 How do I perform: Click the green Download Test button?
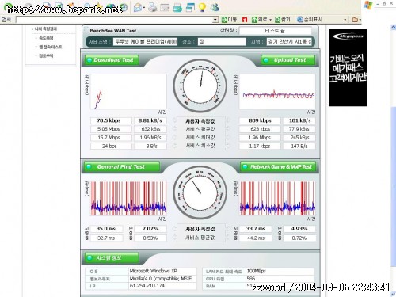(x=112, y=60)
